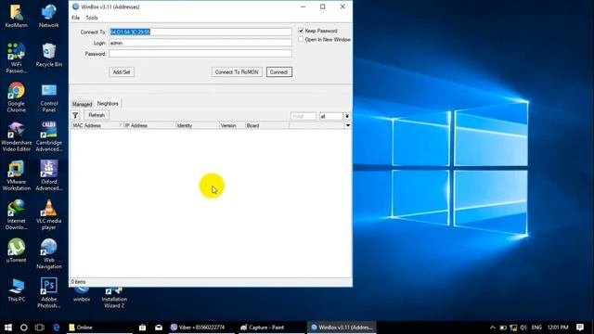The width and height of the screenshot is (594, 334).
Task: Sort by Board column header
Action: (267, 125)
